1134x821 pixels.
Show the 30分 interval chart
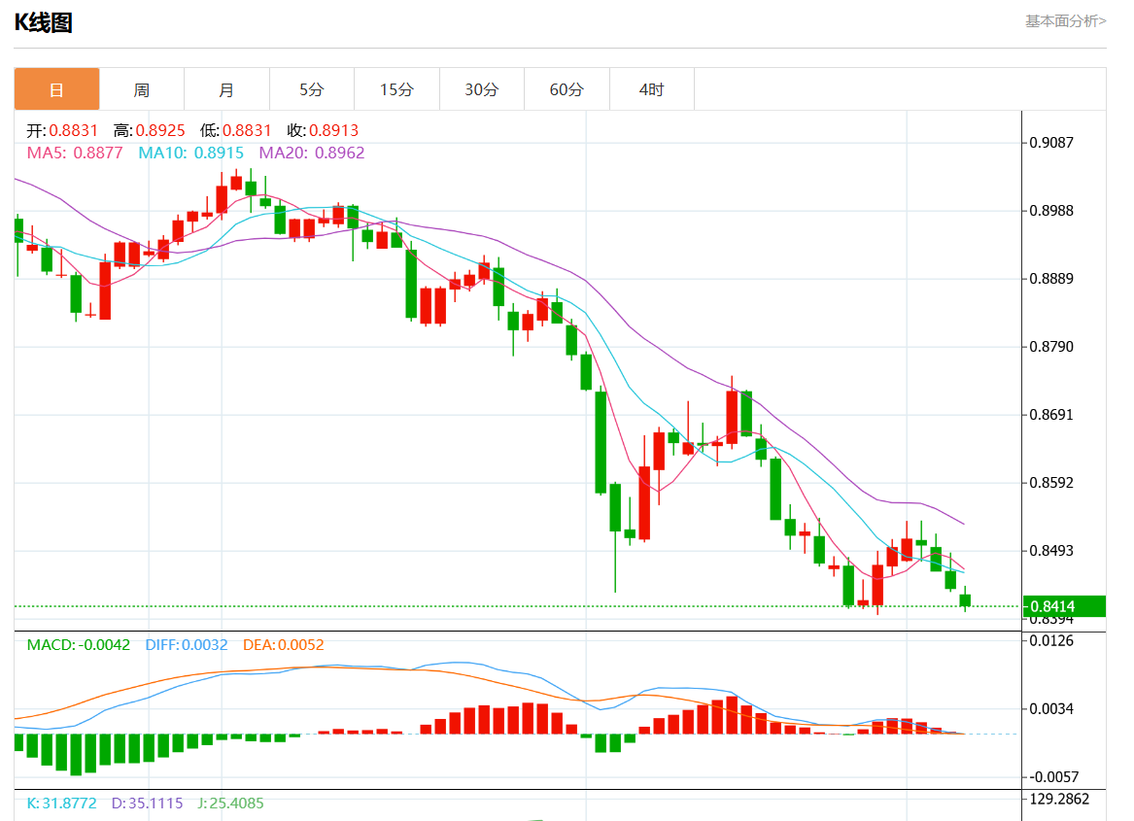point(482,89)
